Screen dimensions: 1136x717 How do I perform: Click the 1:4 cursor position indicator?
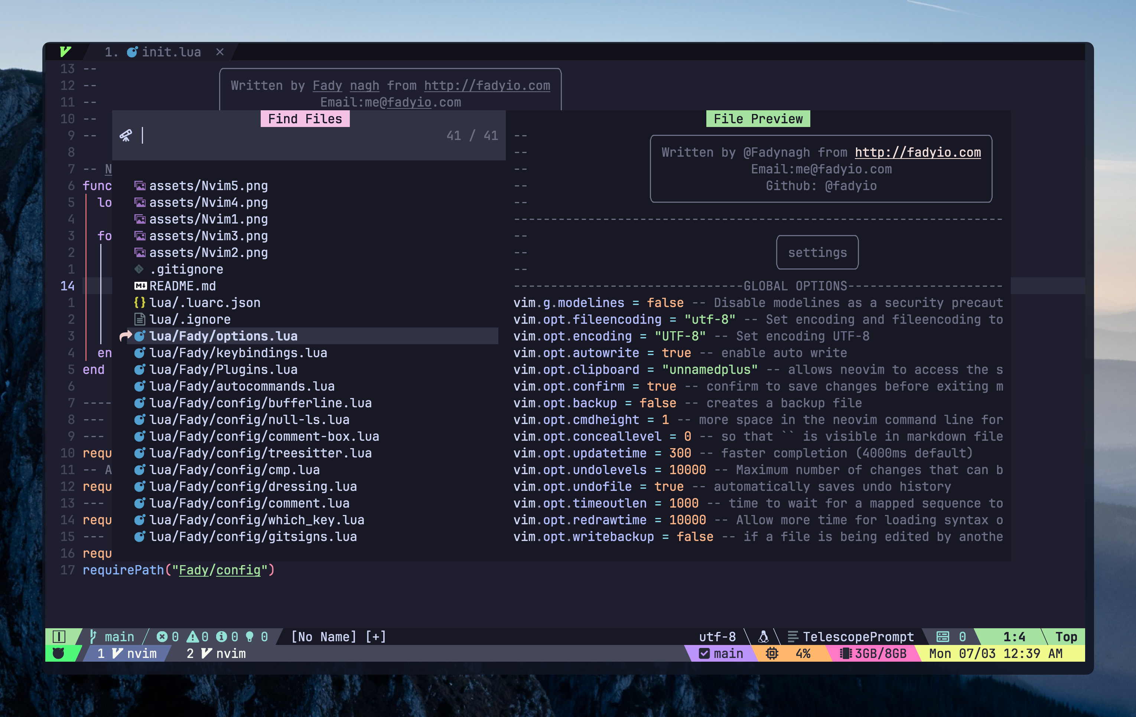(1014, 637)
